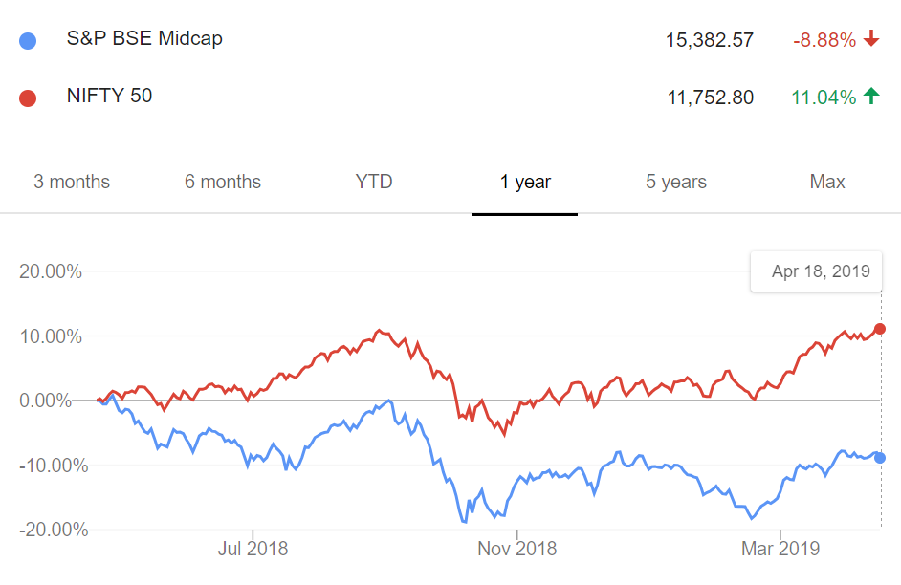Click the red endpoint marker on the chart

pos(880,329)
